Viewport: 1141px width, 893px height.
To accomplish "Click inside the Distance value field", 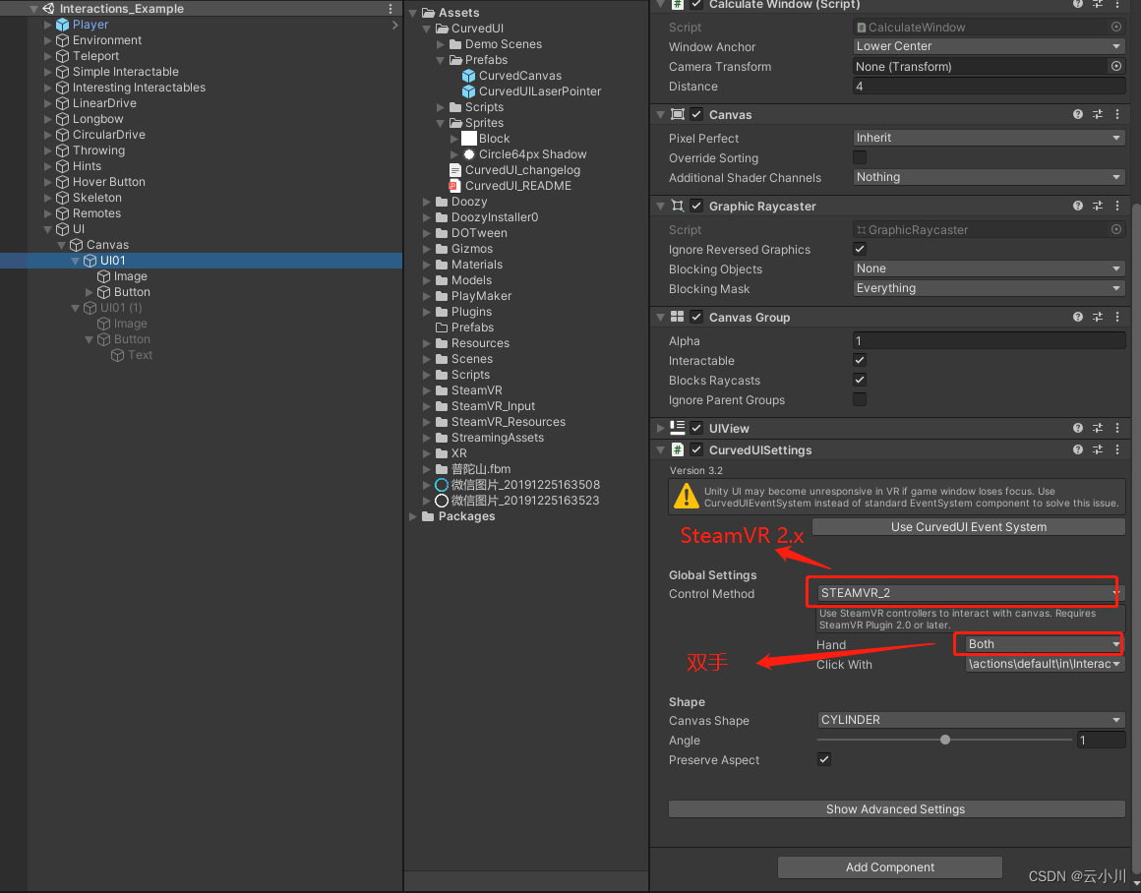I will coord(984,86).
